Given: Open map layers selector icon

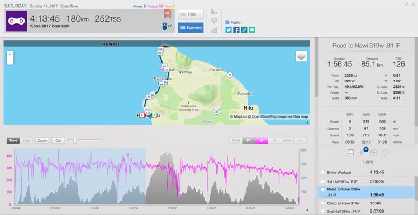Looking at the screenshot, I should click(x=301, y=56).
